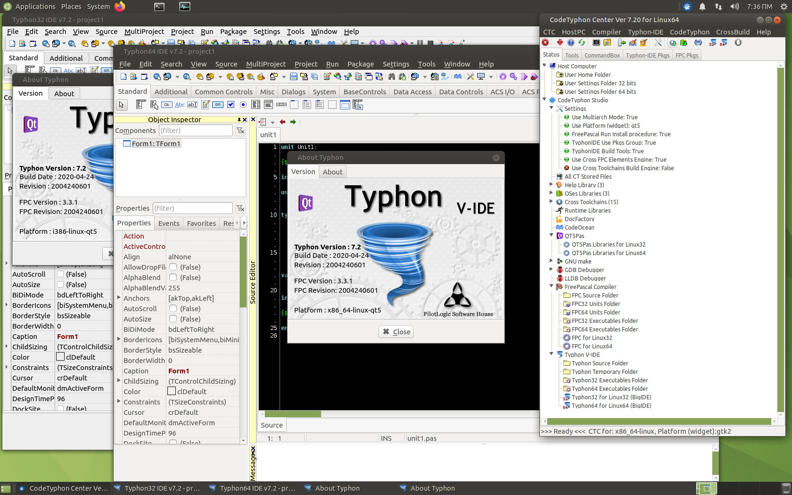Image resolution: width=792 pixels, height=495 pixels.
Task: Click the Close button in About Typhon dialog
Action: coord(396,332)
